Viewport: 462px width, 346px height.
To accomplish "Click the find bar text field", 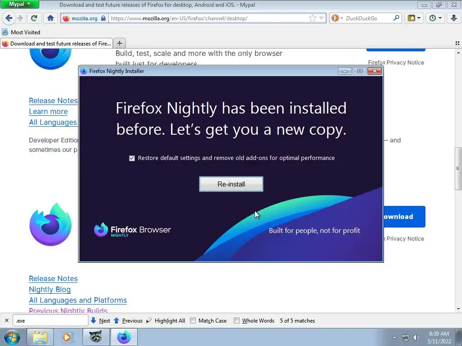I will point(51,320).
